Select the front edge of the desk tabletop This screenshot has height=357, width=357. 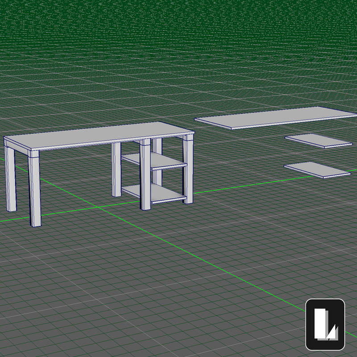click(89, 146)
